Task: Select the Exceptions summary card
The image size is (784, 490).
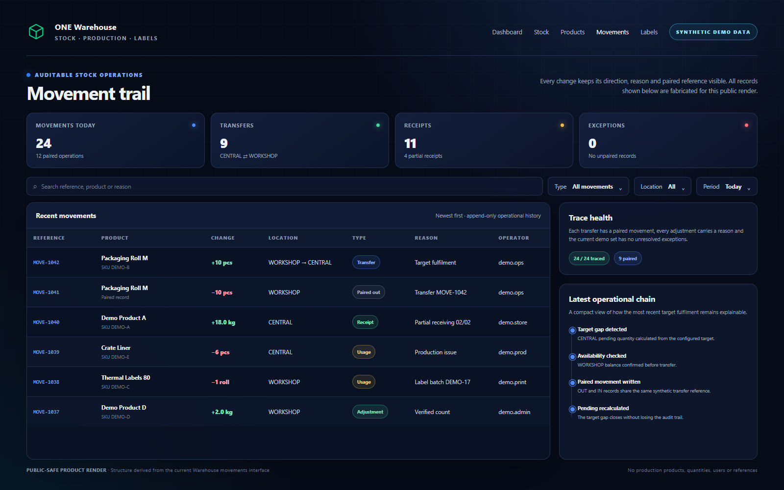Action: coord(668,141)
